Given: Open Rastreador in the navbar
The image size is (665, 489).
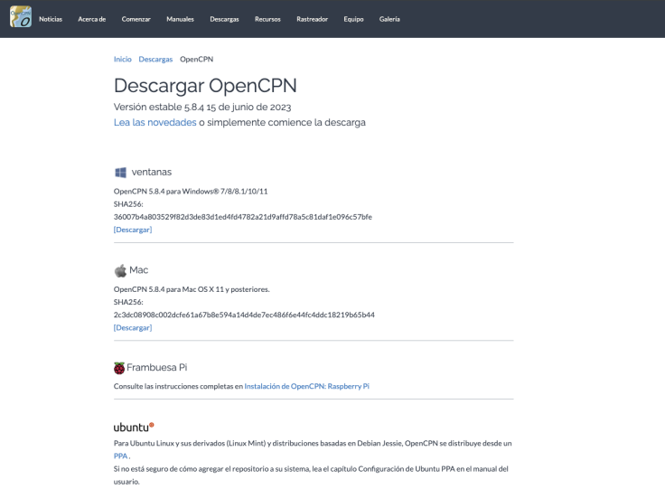Looking at the screenshot, I should pos(312,19).
